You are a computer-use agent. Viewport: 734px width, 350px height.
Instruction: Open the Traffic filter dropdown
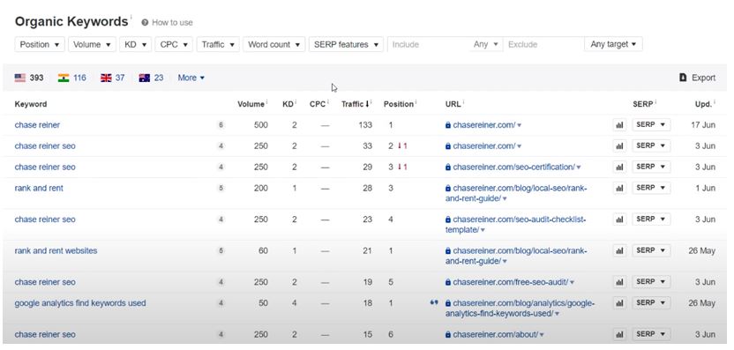point(218,44)
